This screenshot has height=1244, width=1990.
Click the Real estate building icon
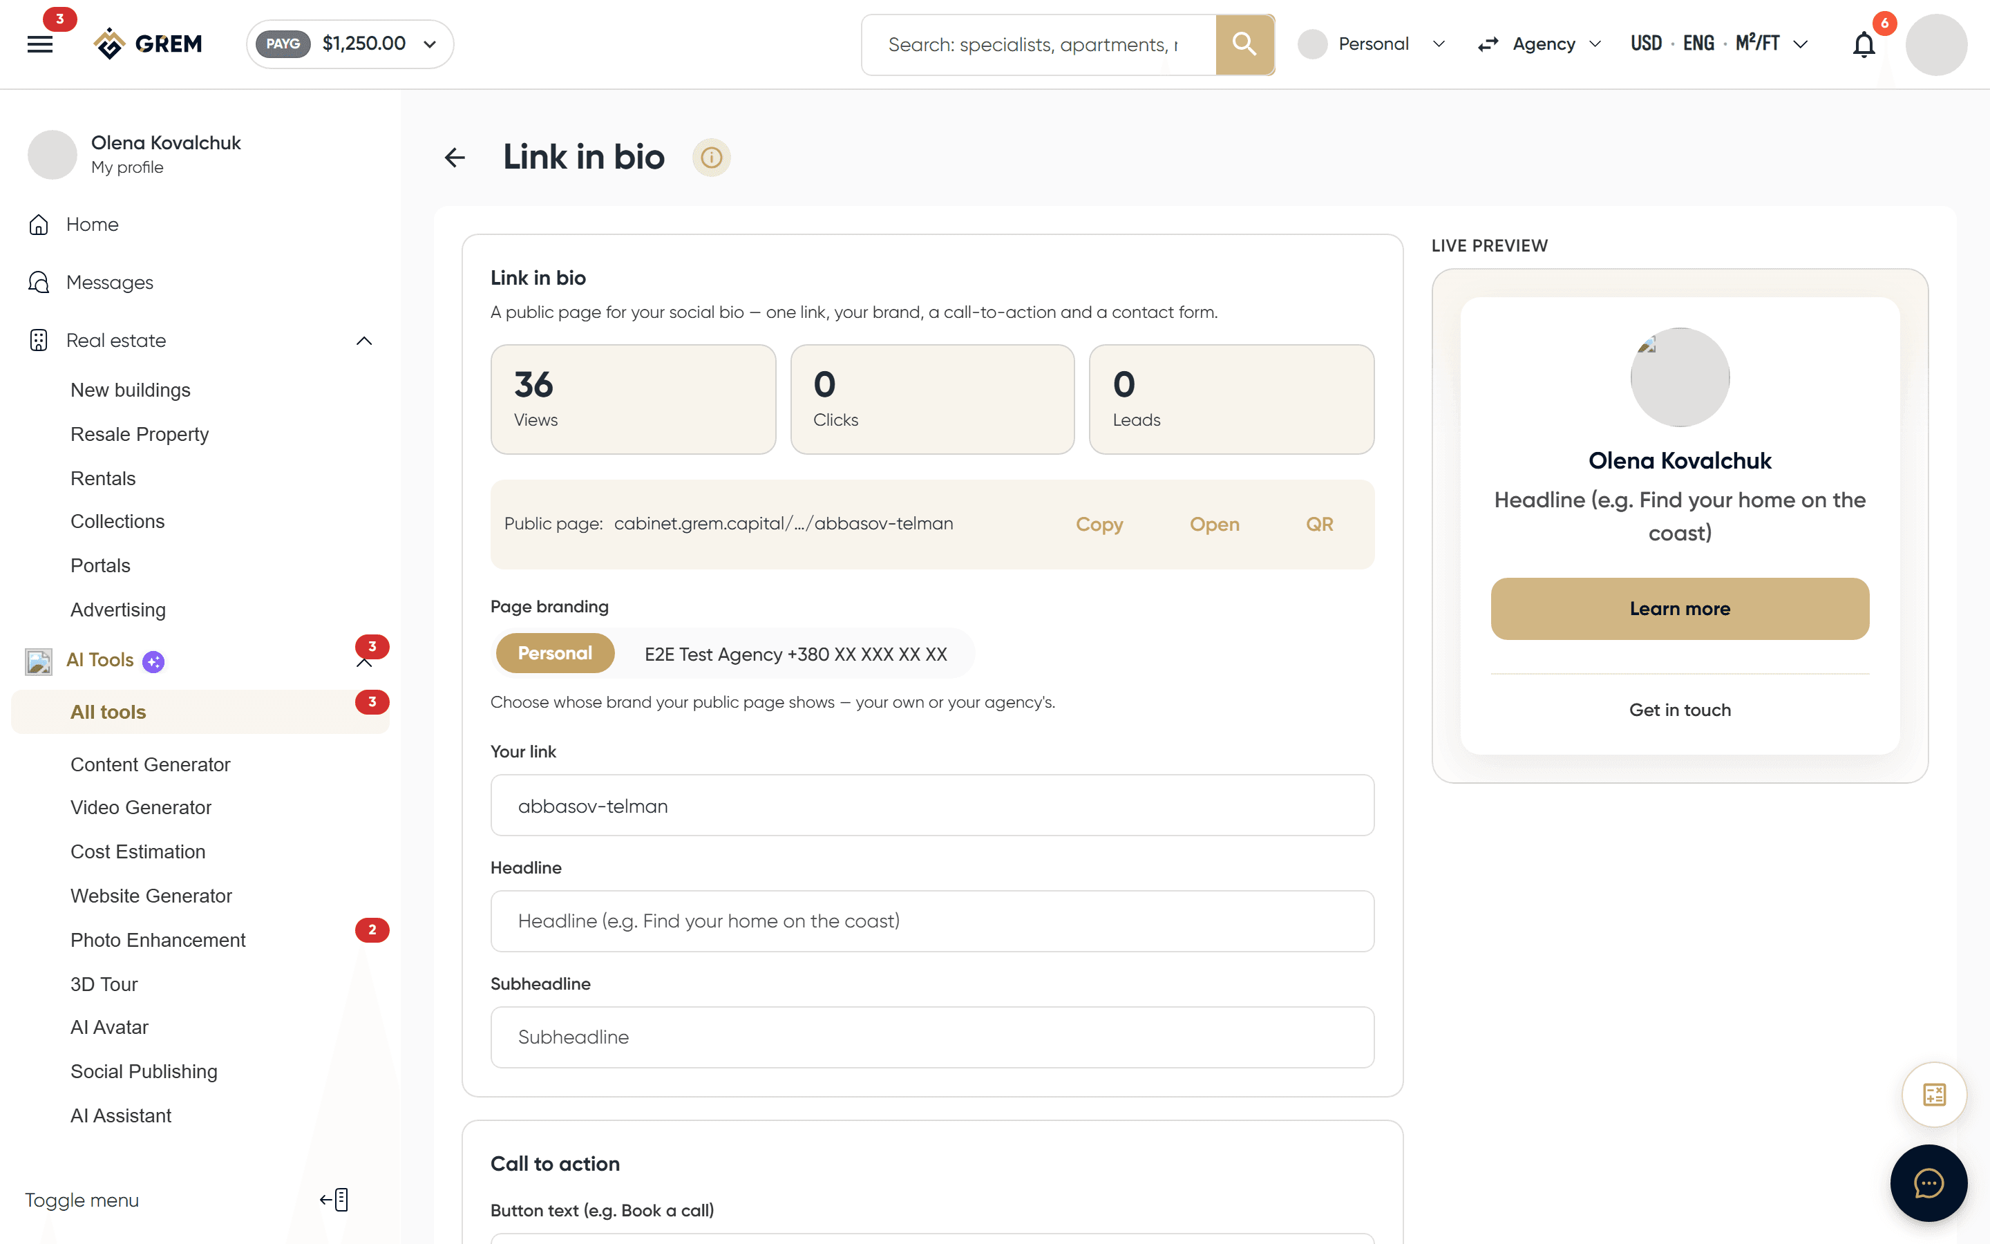click(x=39, y=341)
